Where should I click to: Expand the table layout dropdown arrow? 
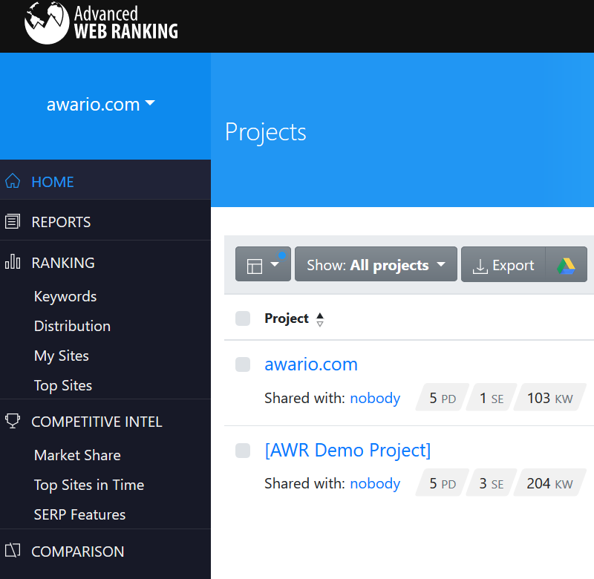pos(275,264)
